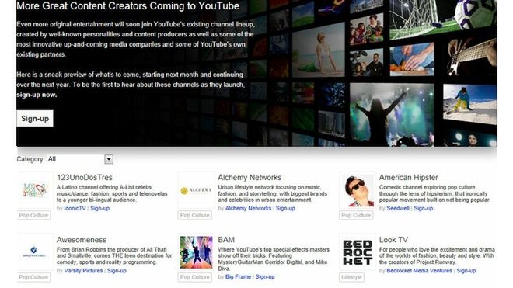Select Pop Culture tag under Awesomeness
The image size is (513, 288).
click(33, 277)
